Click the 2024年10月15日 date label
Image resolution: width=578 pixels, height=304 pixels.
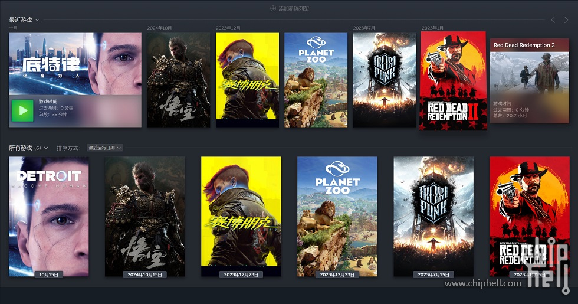[x=145, y=274]
